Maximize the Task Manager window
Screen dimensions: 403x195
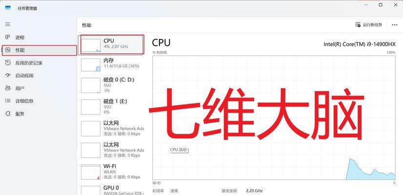(x=381, y=4)
